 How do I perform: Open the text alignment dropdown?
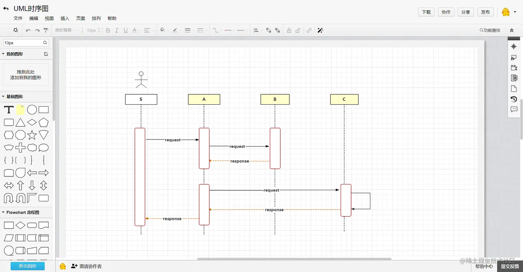147,30
